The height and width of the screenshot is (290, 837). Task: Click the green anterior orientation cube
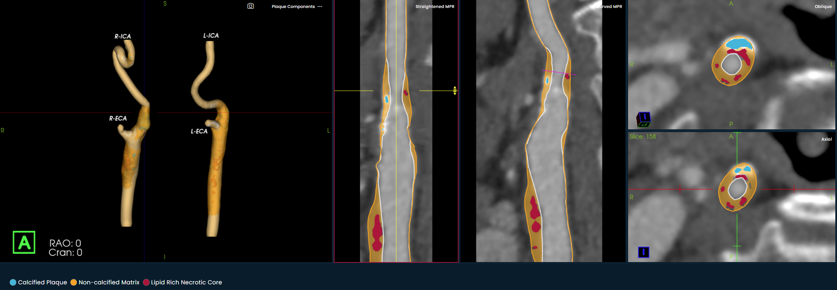pos(24,242)
